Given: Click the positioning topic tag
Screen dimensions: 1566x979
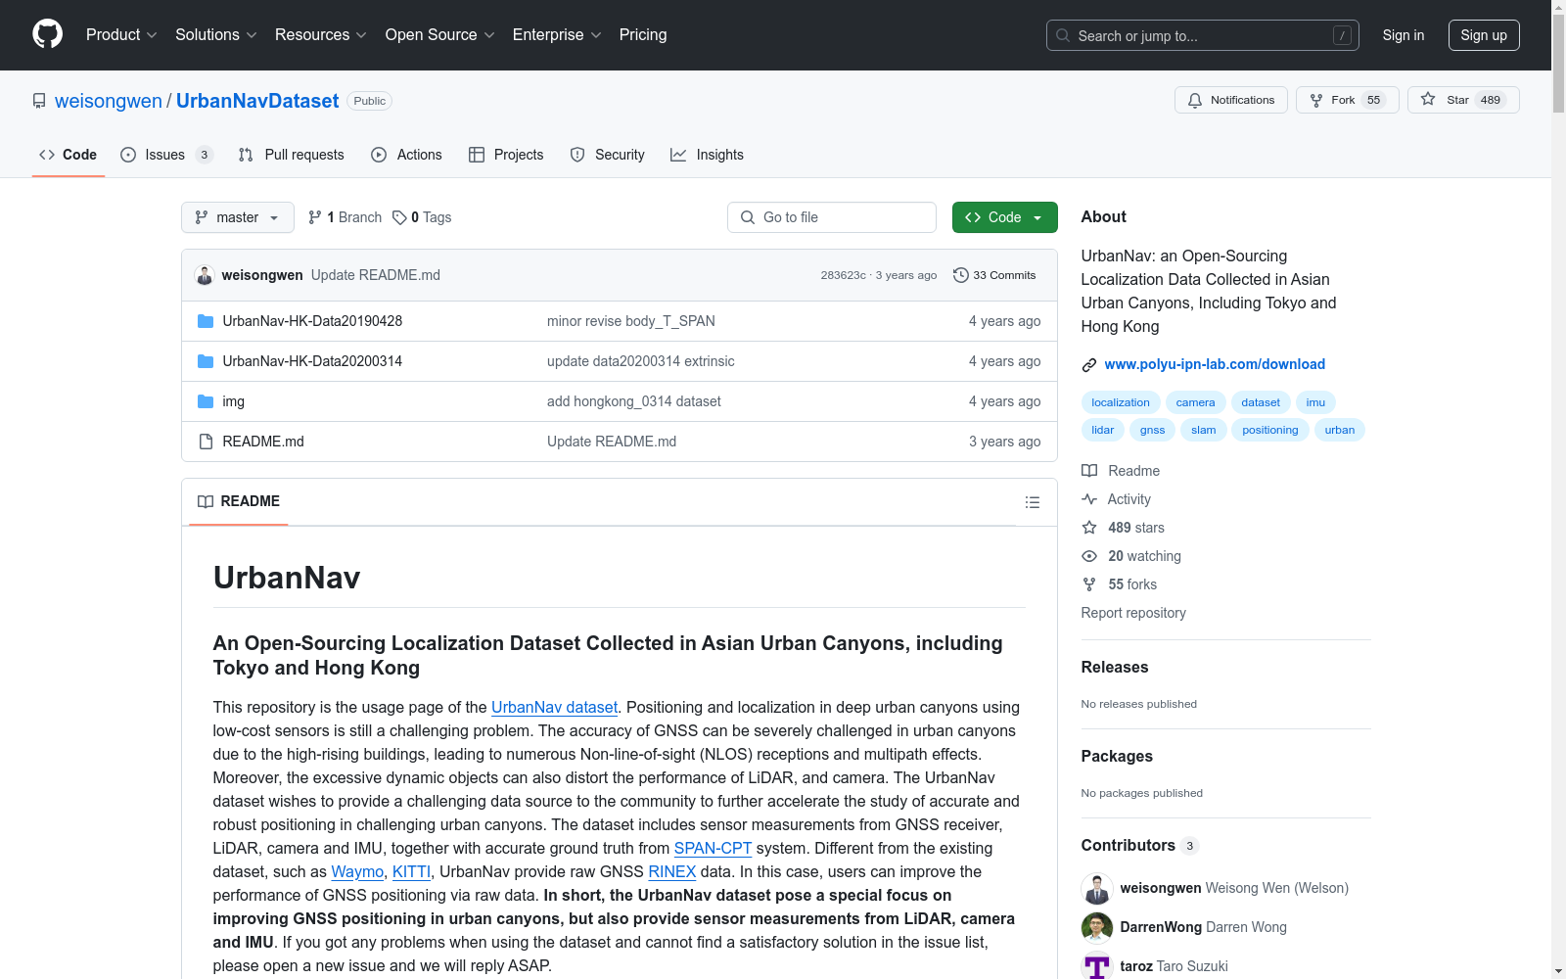Looking at the screenshot, I should pos(1270,430).
